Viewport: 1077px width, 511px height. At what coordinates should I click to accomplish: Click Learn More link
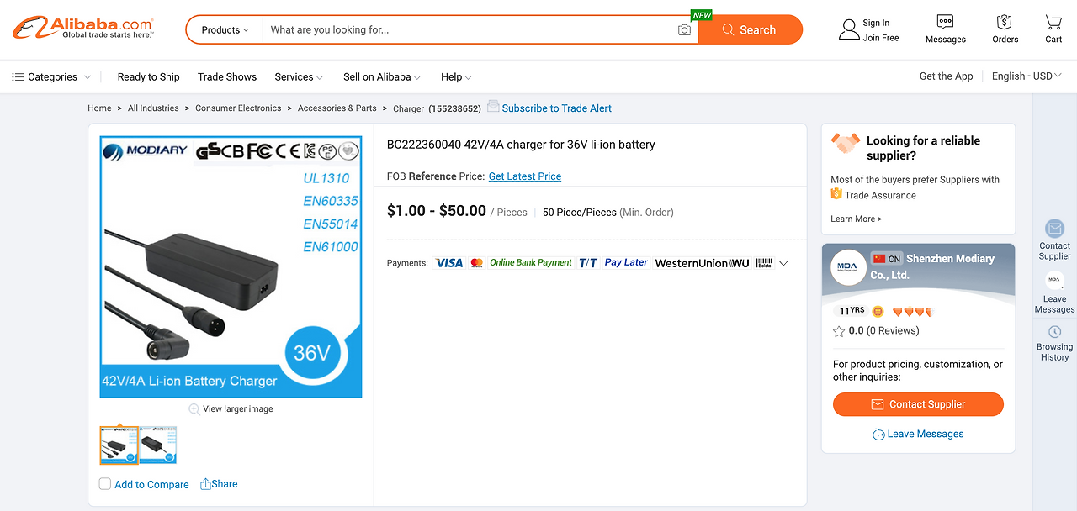click(x=856, y=219)
